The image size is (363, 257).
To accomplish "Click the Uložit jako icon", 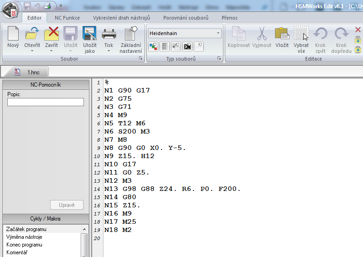I will pos(89,35).
